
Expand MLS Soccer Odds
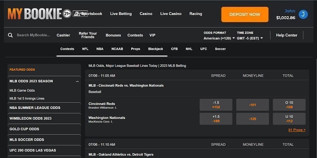click(44, 140)
